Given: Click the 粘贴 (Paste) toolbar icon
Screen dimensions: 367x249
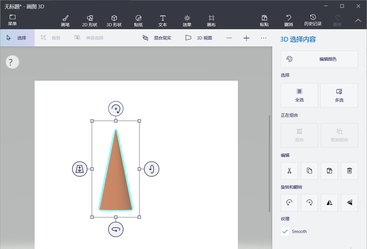Looking at the screenshot, I should (264, 21).
